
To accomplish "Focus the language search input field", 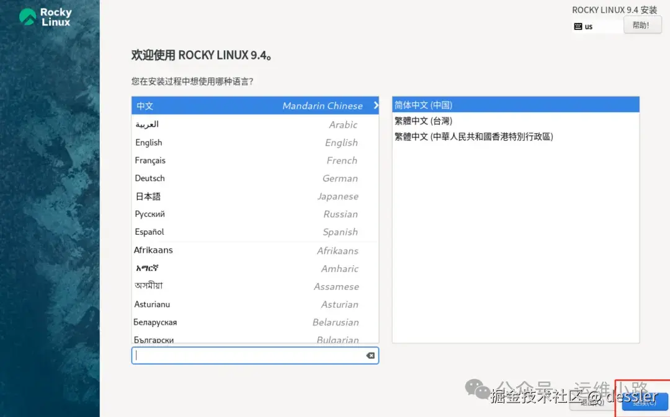I will (x=255, y=356).
